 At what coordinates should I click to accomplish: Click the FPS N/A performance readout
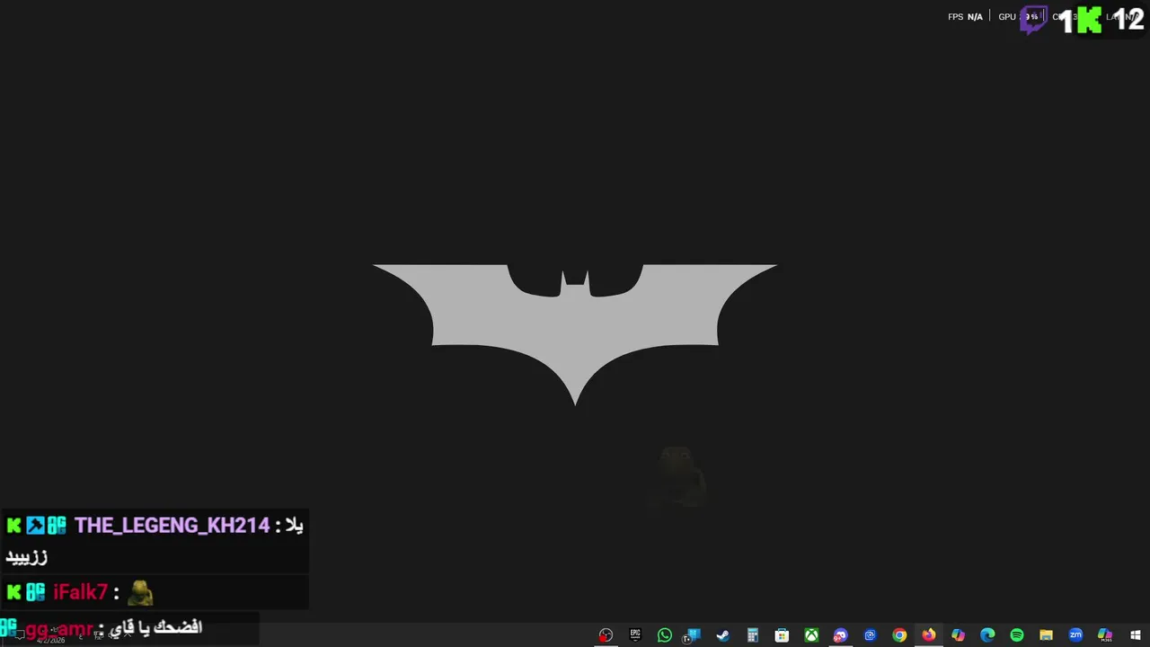pyautogui.click(x=965, y=17)
